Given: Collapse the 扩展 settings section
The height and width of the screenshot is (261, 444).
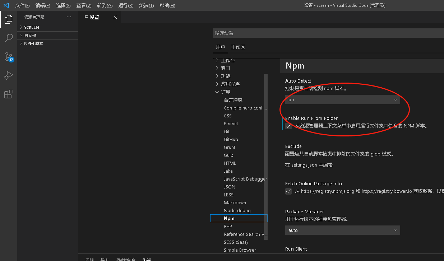Looking at the screenshot, I should tap(217, 92).
